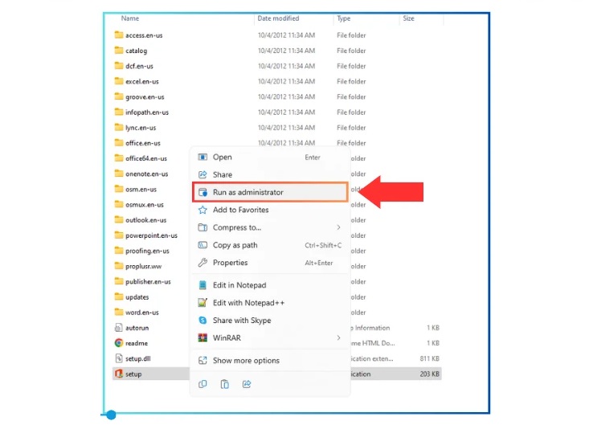Viewport: 589px width, 425px height.
Task: Click the Office setup application icon
Action: 119,374
